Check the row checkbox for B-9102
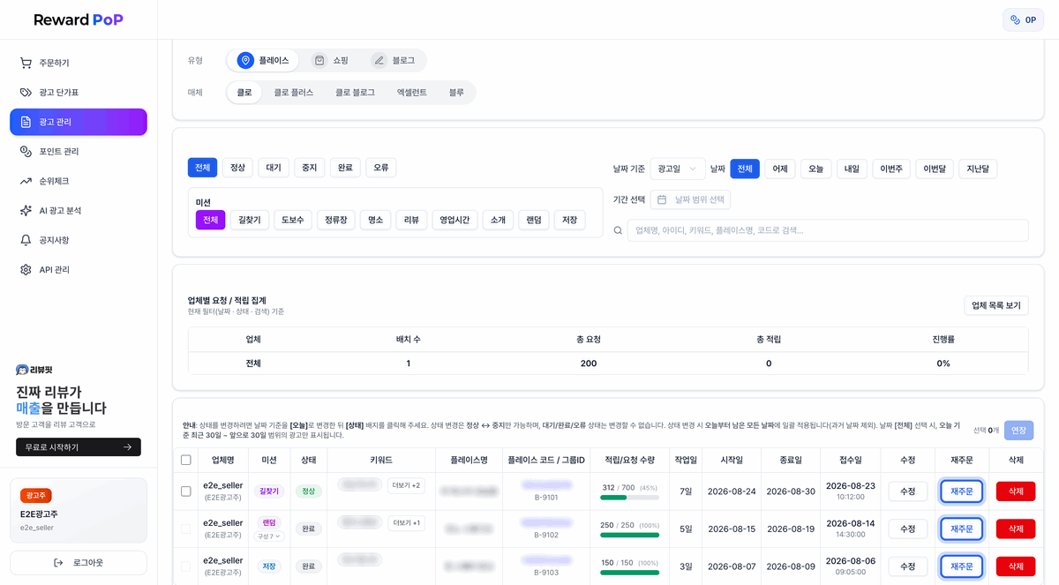The image size is (1059, 585). [185, 529]
